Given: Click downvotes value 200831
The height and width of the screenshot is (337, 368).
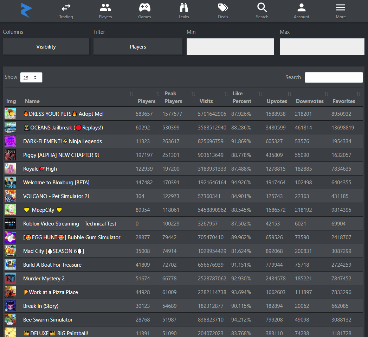Looking at the screenshot, I should click(303, 251).
